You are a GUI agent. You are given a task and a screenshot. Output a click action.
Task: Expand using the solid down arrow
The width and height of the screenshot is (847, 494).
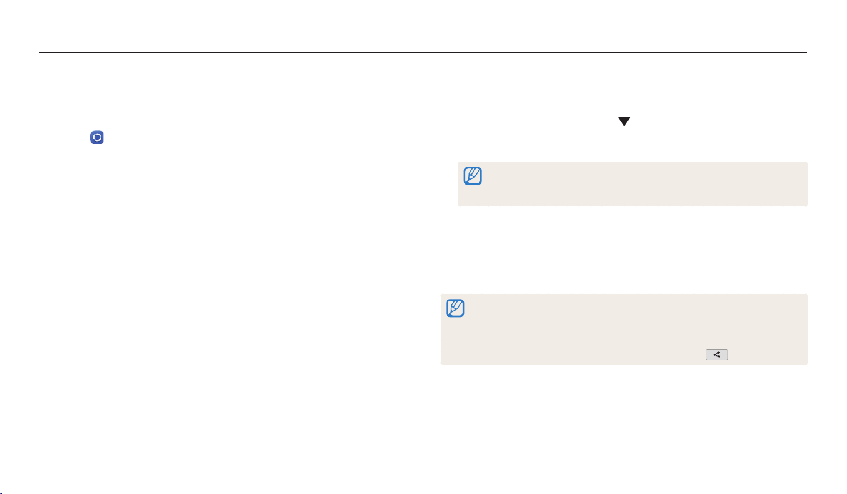tap(624, 122)
